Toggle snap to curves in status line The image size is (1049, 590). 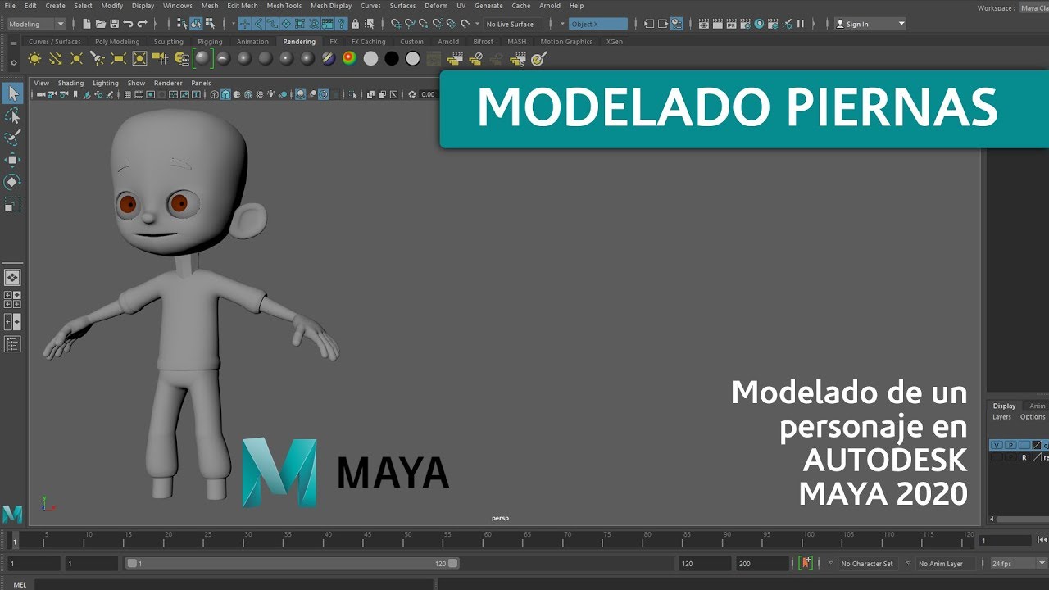coord(410,24)
